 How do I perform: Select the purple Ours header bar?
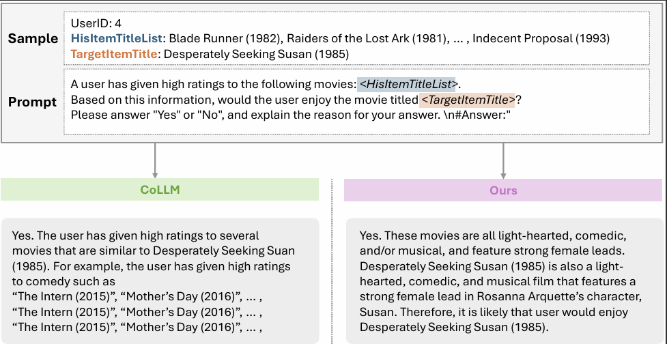point(503,190)
